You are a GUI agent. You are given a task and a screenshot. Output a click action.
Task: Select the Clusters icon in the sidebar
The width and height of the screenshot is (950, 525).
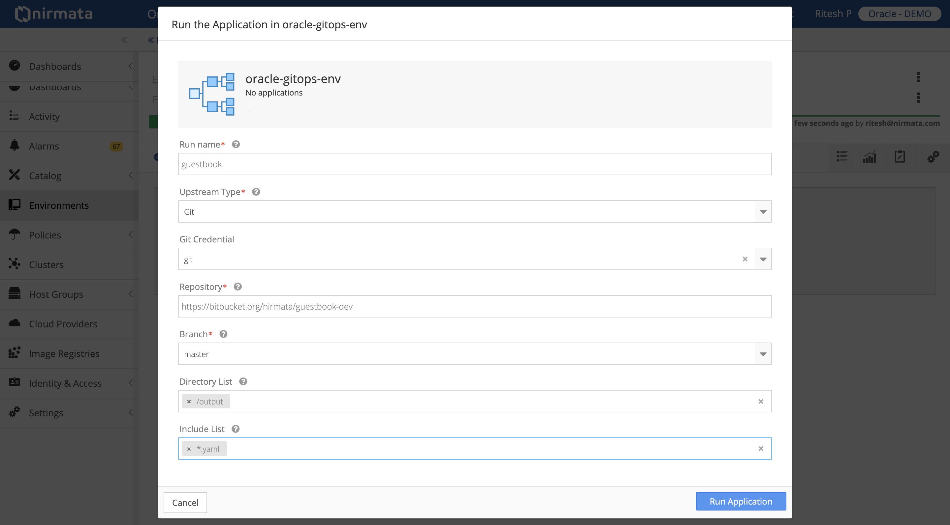click(15, 264)
